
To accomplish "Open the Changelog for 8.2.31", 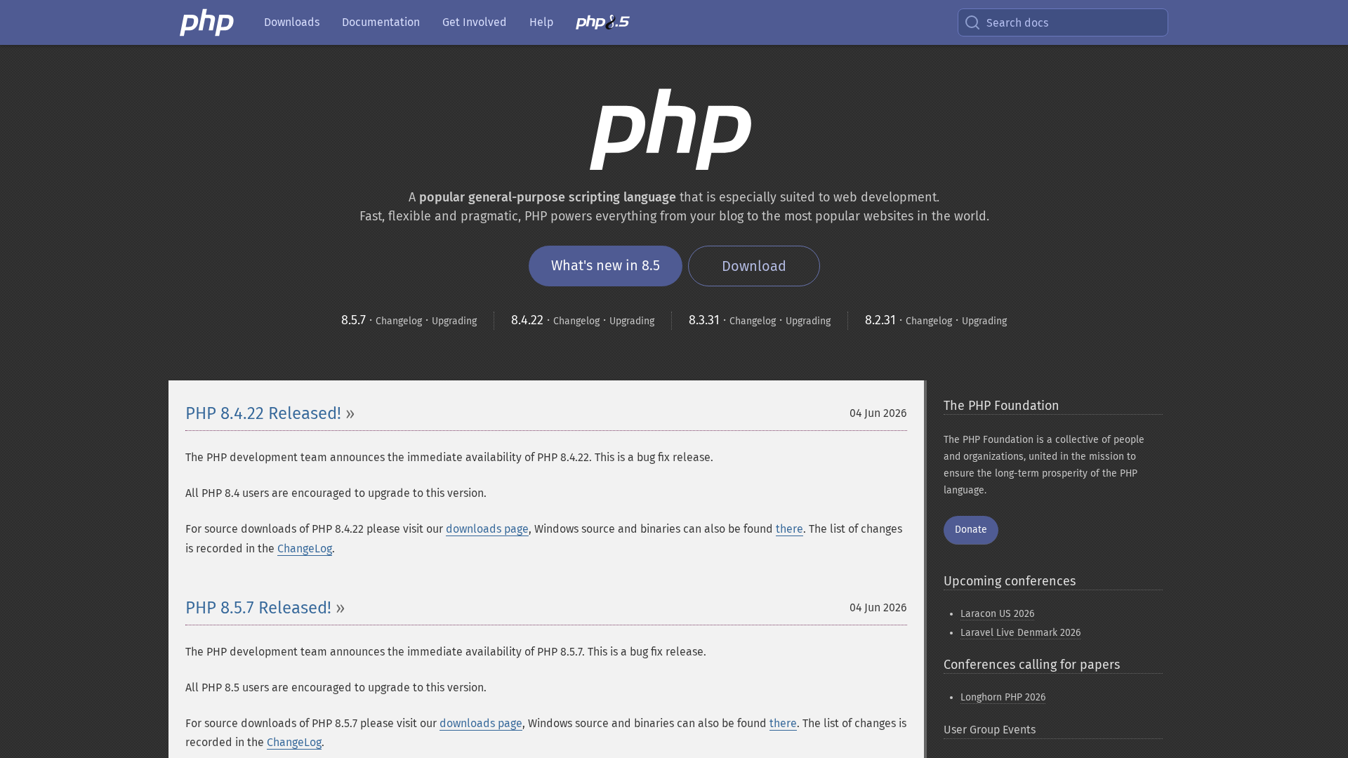I will pos(929,321).
